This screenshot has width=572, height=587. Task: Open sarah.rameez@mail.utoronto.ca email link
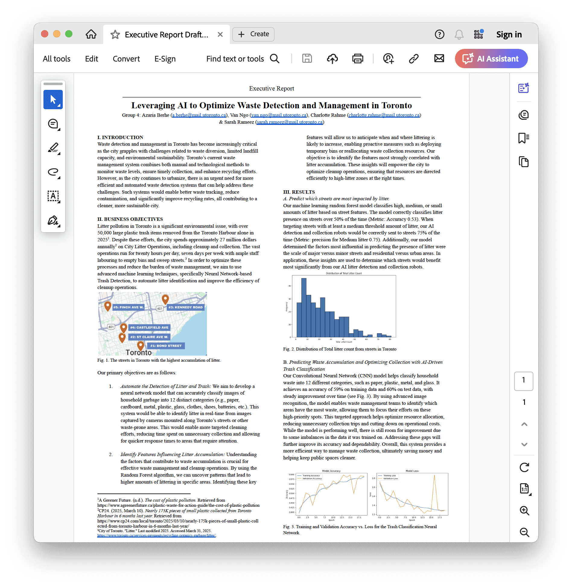290,122
